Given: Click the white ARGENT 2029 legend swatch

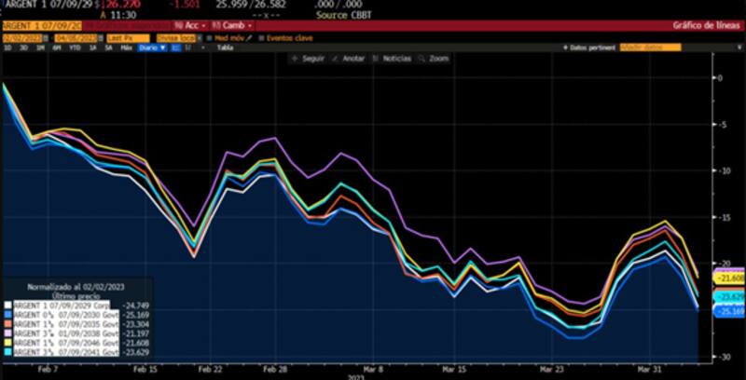Looking at the screenshot, I should [x=8, y=305].
